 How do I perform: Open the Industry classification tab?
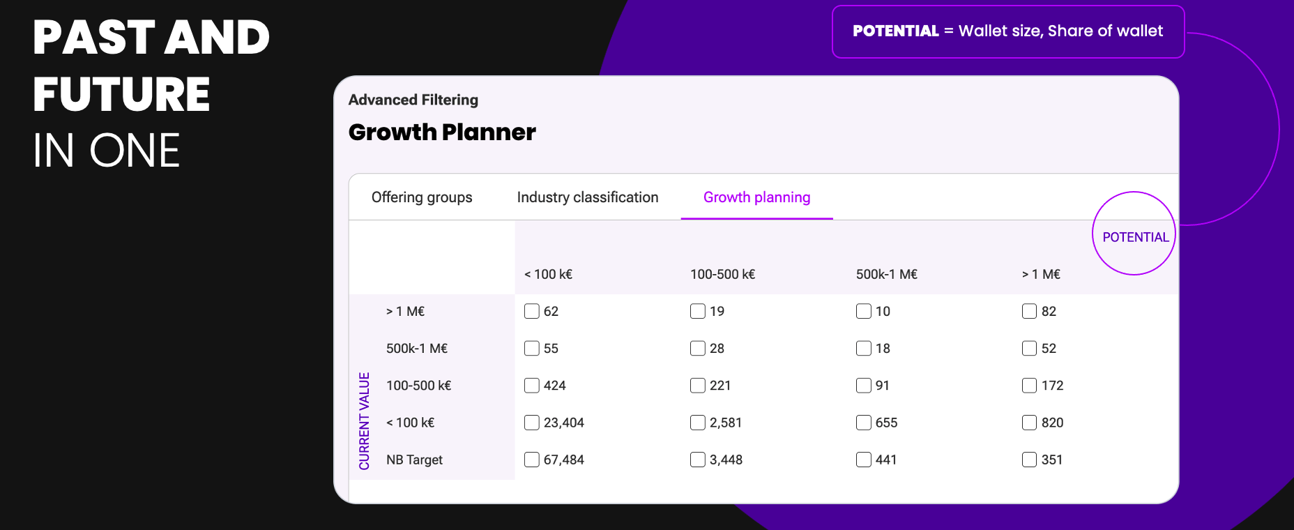tap(588, 197)
